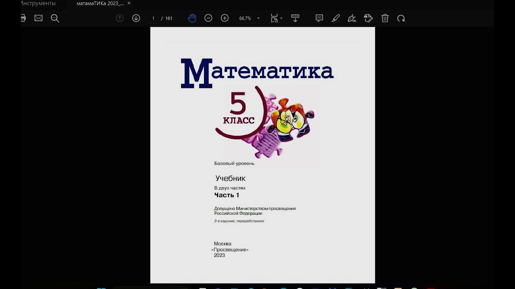Rotate the page with the circular arrow
Screen dimensions: 515x289
401,18
